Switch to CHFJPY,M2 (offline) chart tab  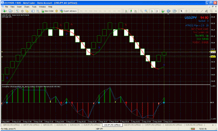[x=153, y=125]
